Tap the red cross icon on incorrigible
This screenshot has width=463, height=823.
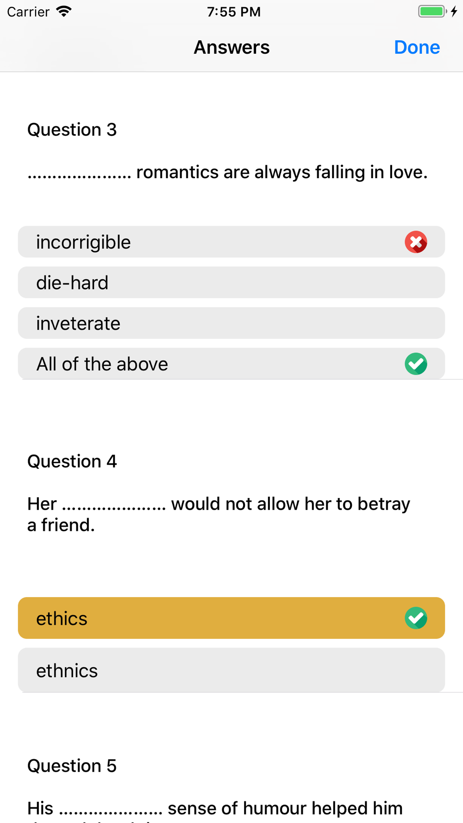pos(416,242)
